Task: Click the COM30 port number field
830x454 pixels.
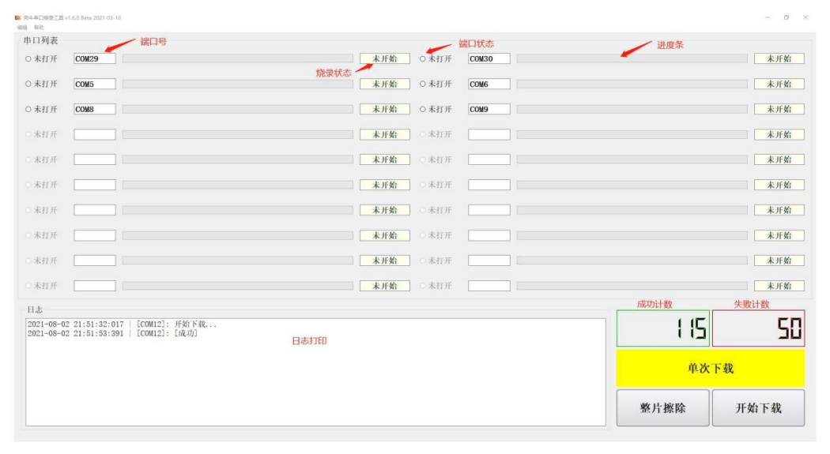Action: point(489,58)
